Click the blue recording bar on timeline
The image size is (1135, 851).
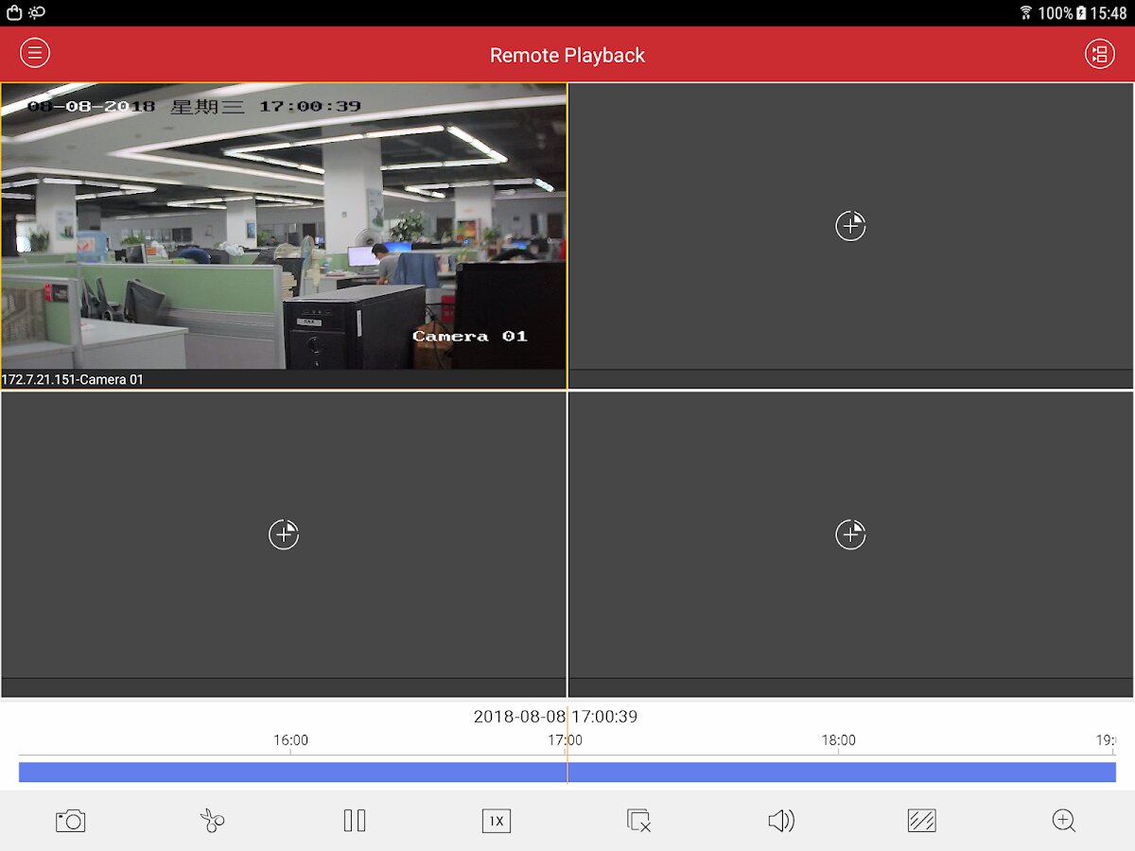coord(378,772)
